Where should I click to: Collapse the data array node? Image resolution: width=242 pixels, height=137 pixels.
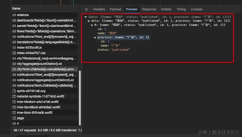point(89,21)
